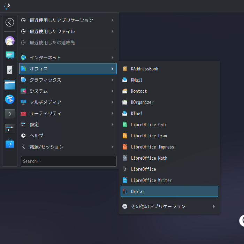Screen dimensions: 244x244
Task: Launch KOrganizer
Action: (x=169, y=102)
